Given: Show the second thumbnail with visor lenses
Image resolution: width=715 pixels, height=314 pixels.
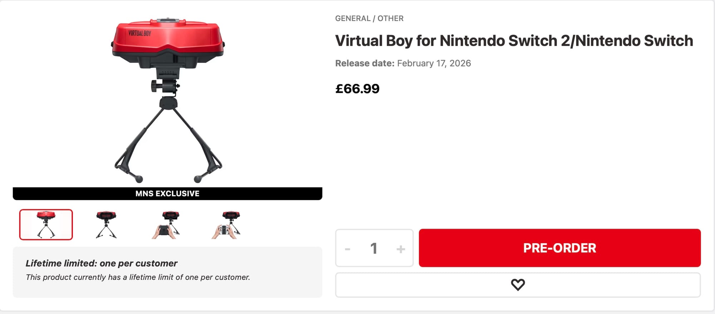Looking at the screenshot, I should 106,224.
